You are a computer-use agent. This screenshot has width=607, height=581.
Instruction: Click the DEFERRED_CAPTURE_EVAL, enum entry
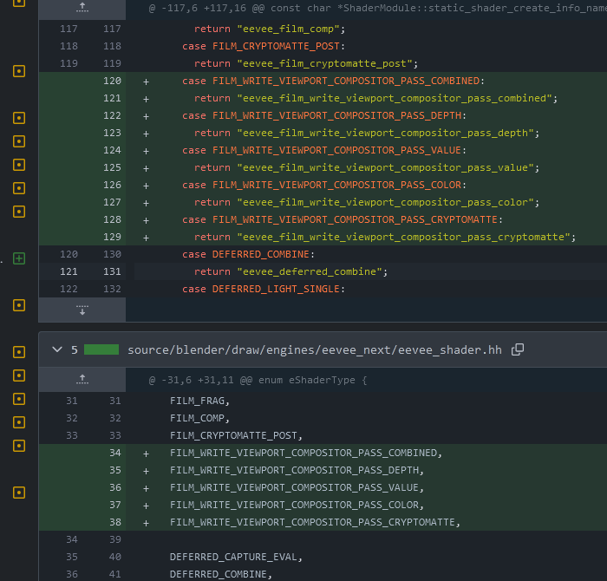(236, 557)
